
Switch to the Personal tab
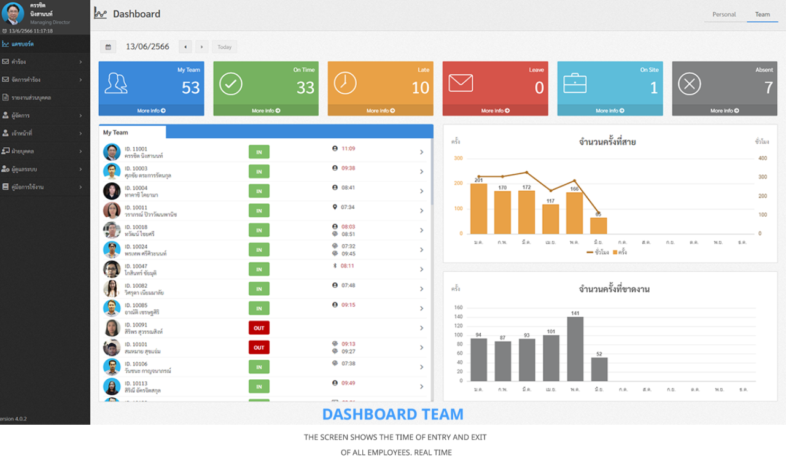(724, 14)
